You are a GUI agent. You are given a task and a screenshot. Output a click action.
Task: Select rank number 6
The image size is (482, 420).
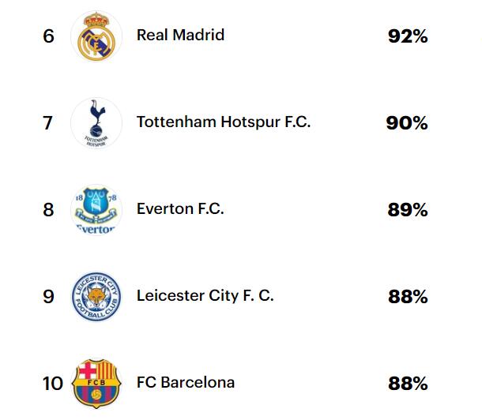[x=48, y=36]
